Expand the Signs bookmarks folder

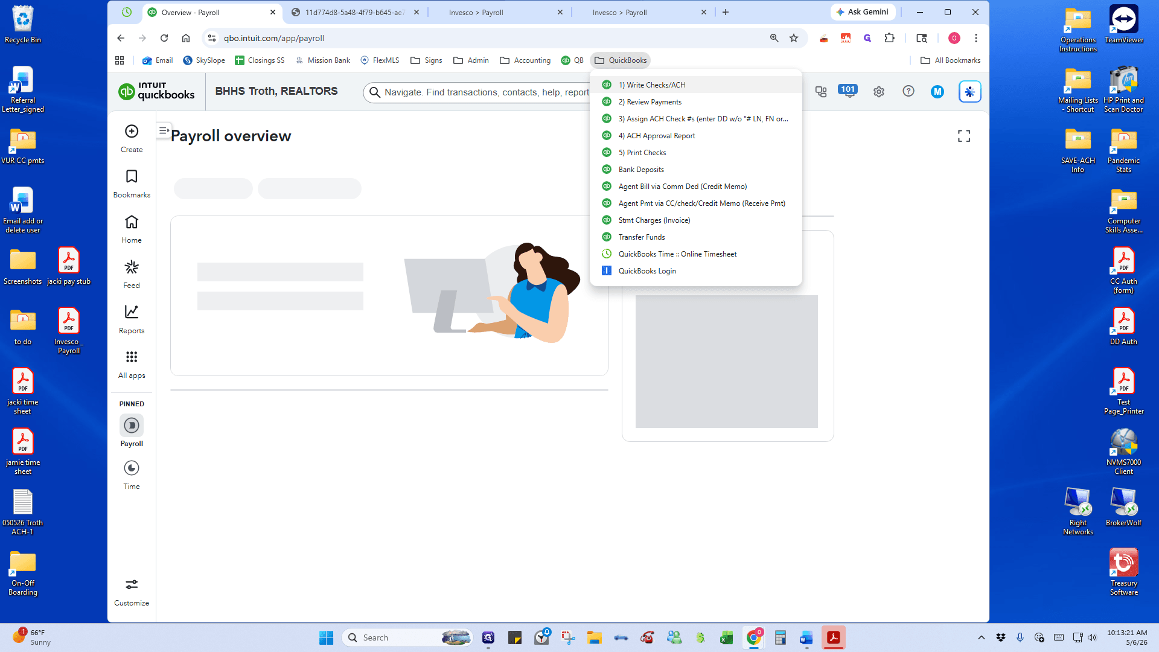coord(426,60)
